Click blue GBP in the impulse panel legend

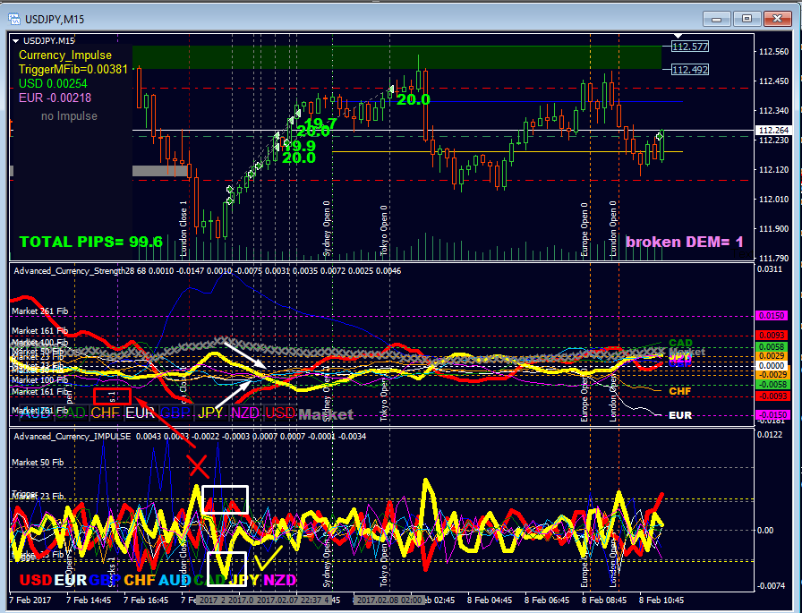105,580
